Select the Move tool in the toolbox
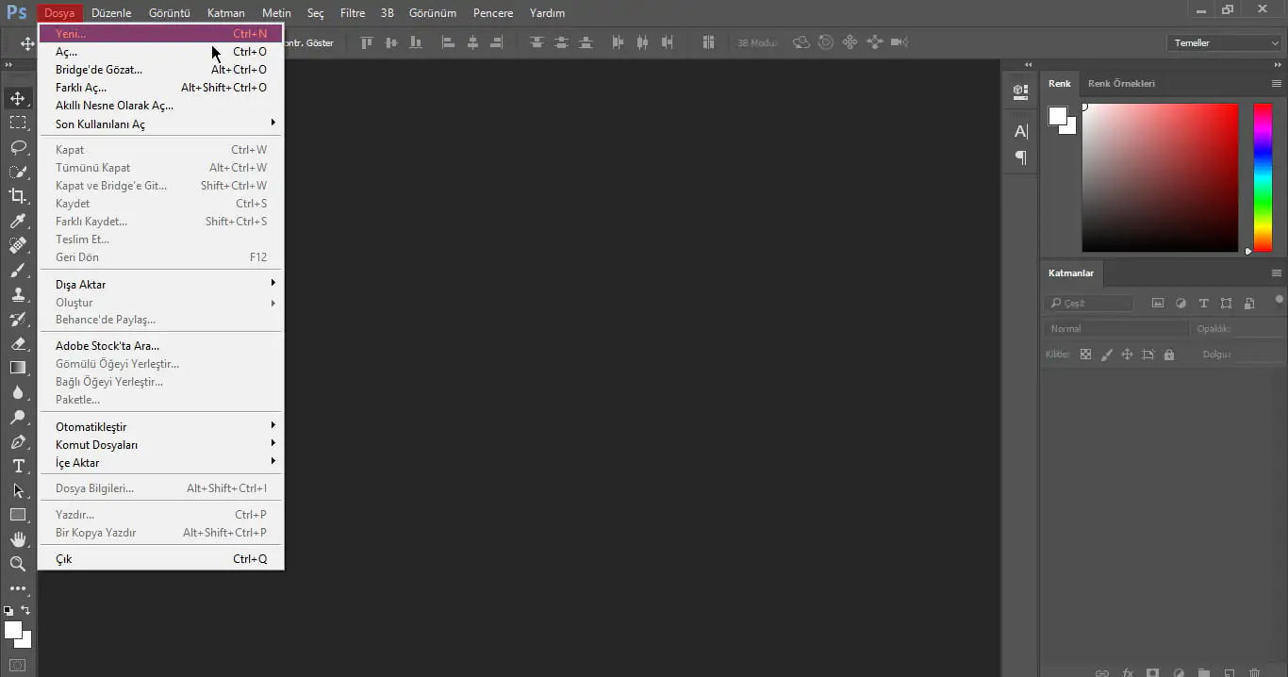This screenshot has width=1288, height=677. (18, 98)
